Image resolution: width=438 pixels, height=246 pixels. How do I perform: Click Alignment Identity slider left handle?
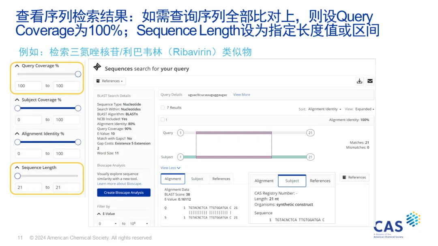[17, 142]
